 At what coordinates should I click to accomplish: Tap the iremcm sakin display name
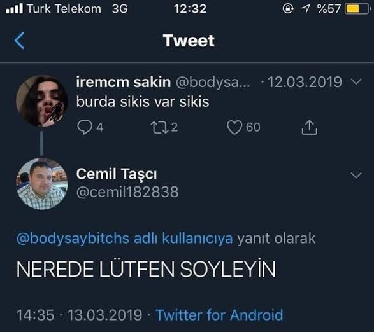click(x=124, y=82)
